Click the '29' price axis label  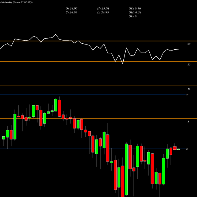[x=187, y=95]
